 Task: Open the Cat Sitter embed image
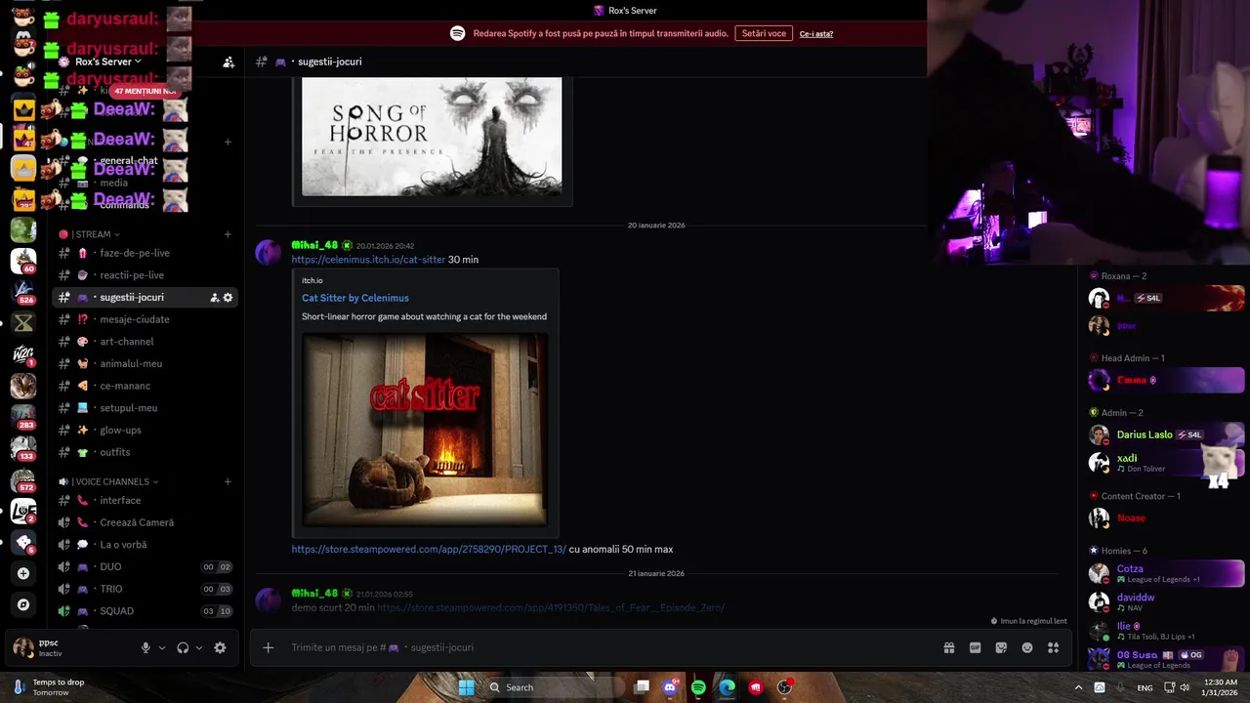click(425, 430)
